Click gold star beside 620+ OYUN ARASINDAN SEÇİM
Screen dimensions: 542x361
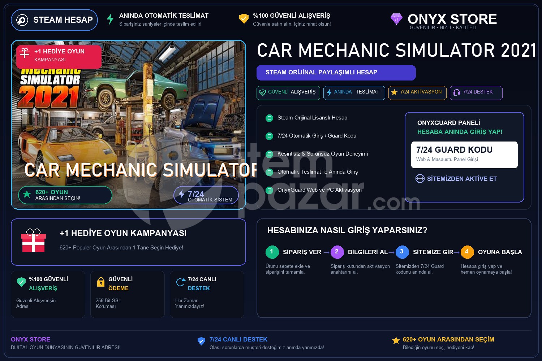click(x=396, y=340)
